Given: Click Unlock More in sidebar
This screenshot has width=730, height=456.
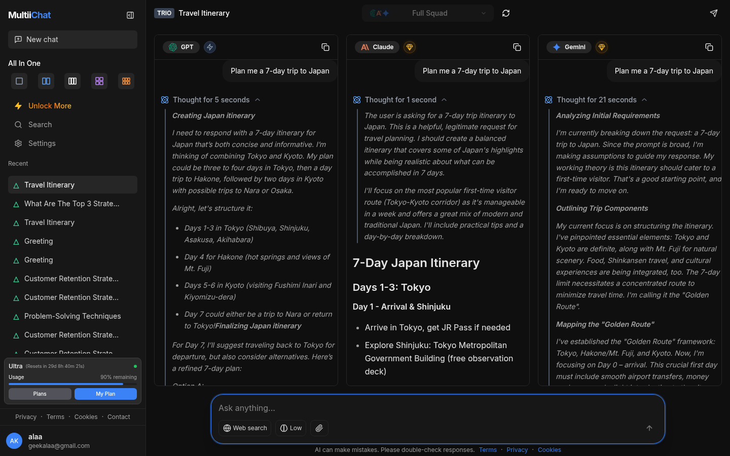Looking at the screenshot, I should (72, 106).
